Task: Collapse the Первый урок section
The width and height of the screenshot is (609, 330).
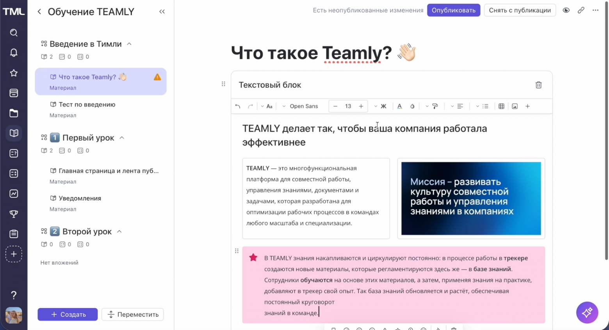Action: coord(122,138)
